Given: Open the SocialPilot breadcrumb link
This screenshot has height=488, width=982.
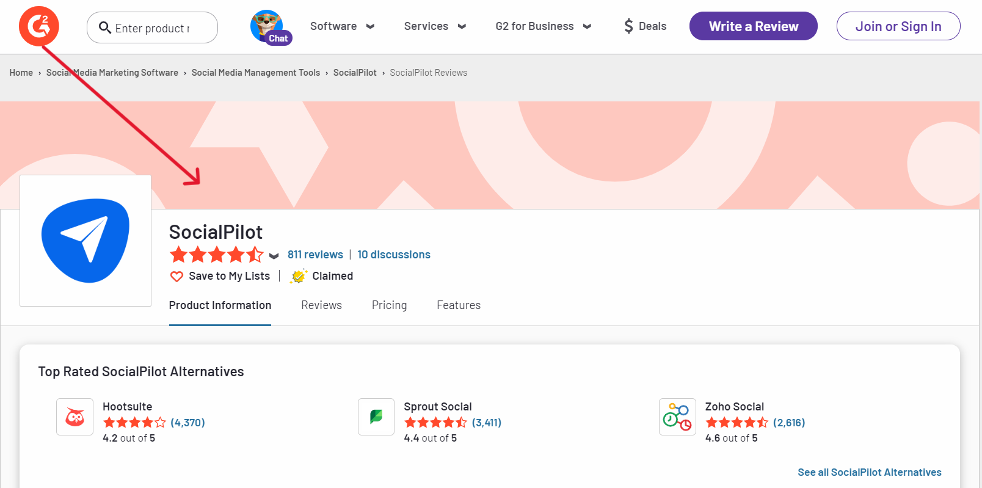Looking at the screenshot, I should click(x=355, y=73).
